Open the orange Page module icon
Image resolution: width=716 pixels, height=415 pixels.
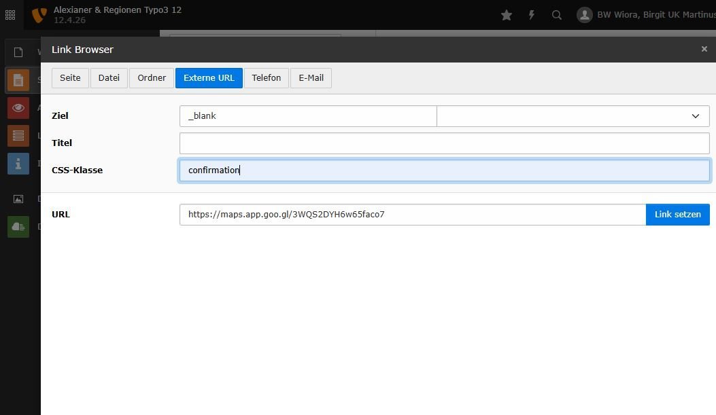[18, 80]
